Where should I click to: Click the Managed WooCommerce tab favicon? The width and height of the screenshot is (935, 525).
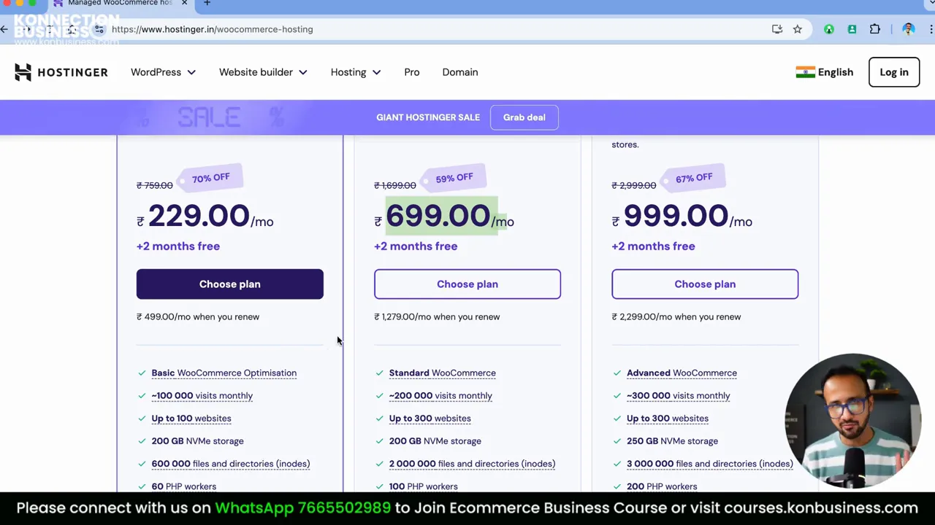(x=58, y=3)
